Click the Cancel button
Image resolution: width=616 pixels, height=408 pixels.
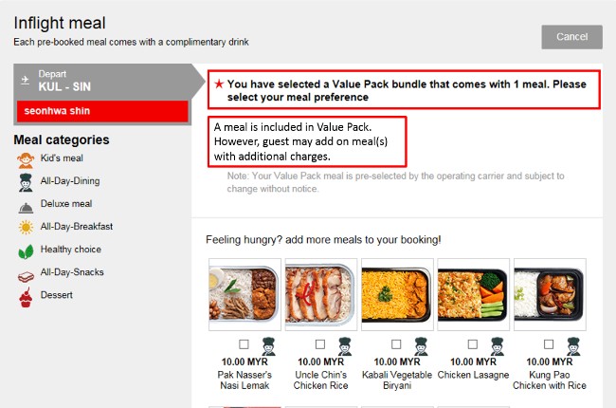click(x=571, y=37)
